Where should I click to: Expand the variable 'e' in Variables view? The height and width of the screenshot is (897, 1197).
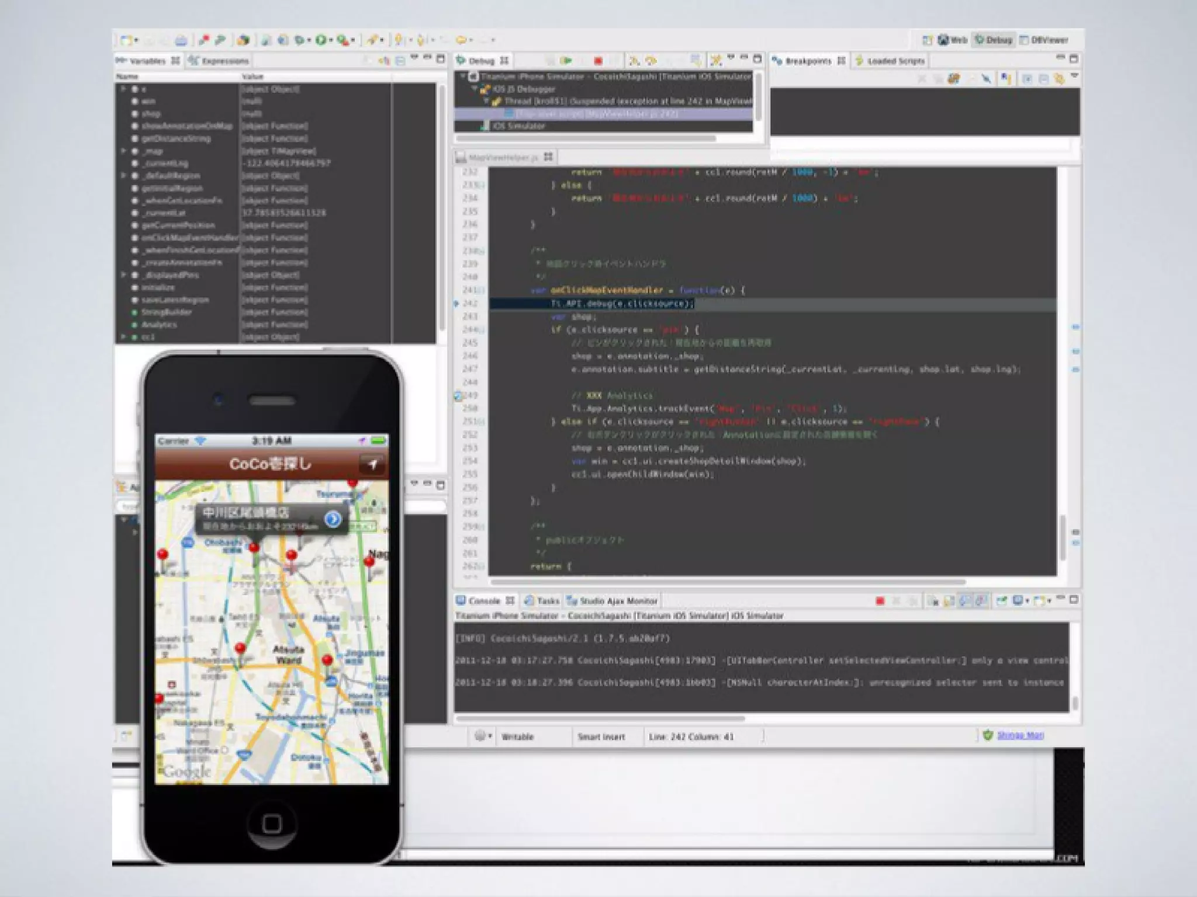coord(123,89)
